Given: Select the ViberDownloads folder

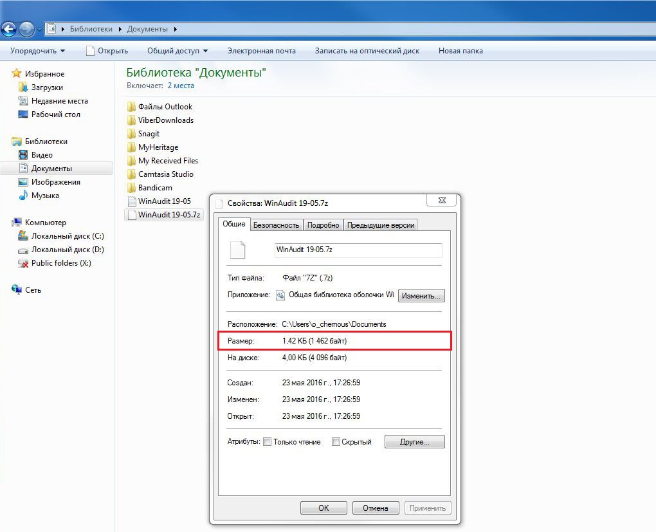Looking at the screenshot, I should click(166, 120).
